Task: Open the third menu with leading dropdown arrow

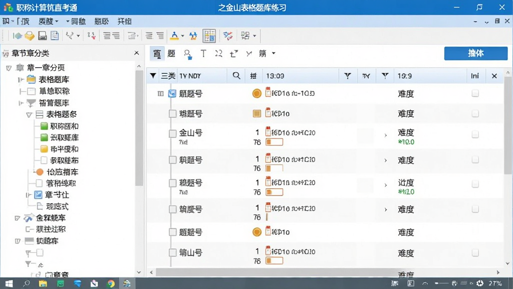Action: (76, 21)
